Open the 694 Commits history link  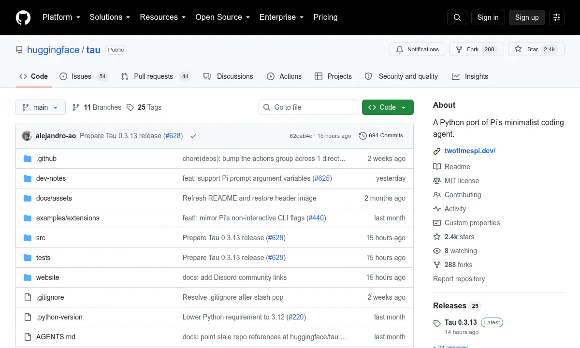381,136
